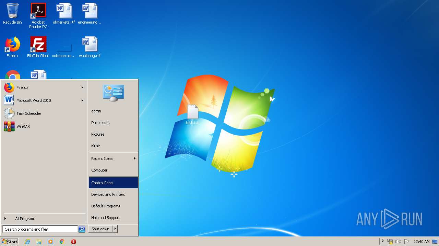
Task: Click the user account picture in Start menu
Action: pyautogui.click(x=114, y=93)
